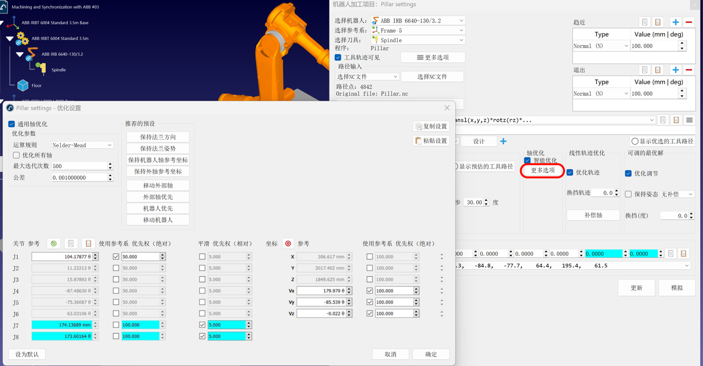The image size is (703, 366).
Task: Click the red target icon beside 坐标
Action: pyautogui.click(x=288, y=244)
